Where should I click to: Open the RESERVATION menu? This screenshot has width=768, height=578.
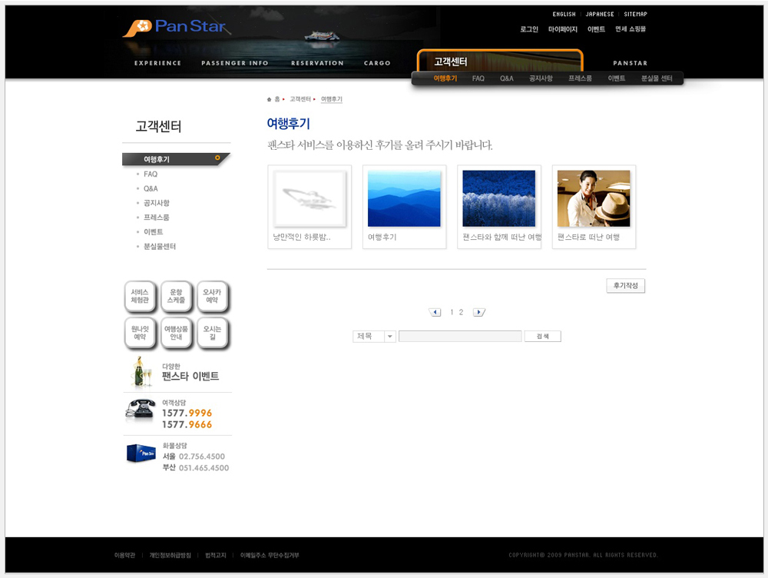317,63
